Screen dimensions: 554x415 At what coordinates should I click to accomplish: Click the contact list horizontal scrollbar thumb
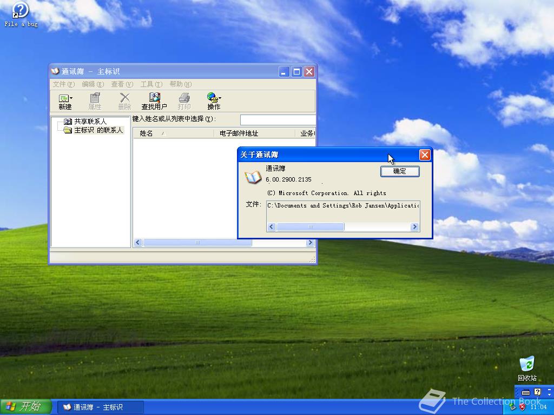coord(197,243)
